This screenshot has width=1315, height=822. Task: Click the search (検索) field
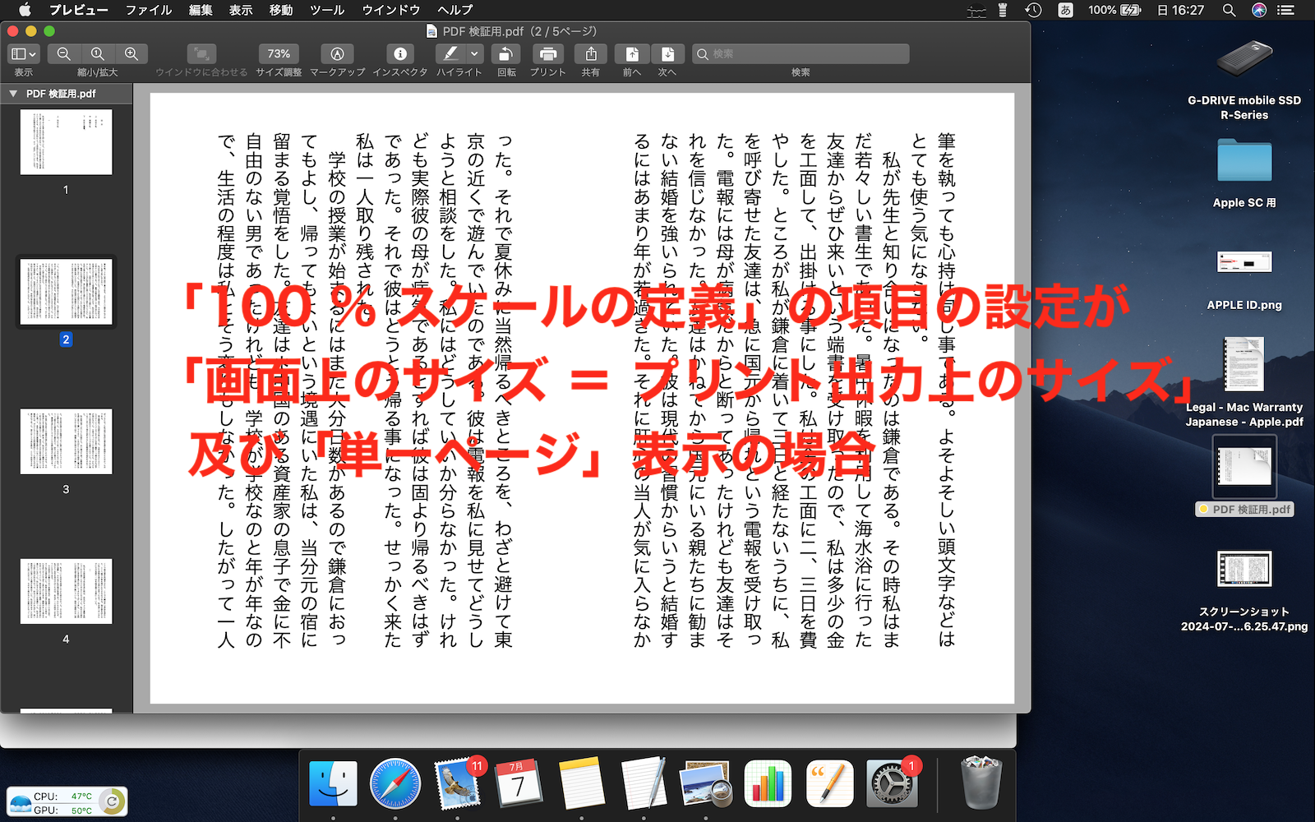tap(801, 54)
